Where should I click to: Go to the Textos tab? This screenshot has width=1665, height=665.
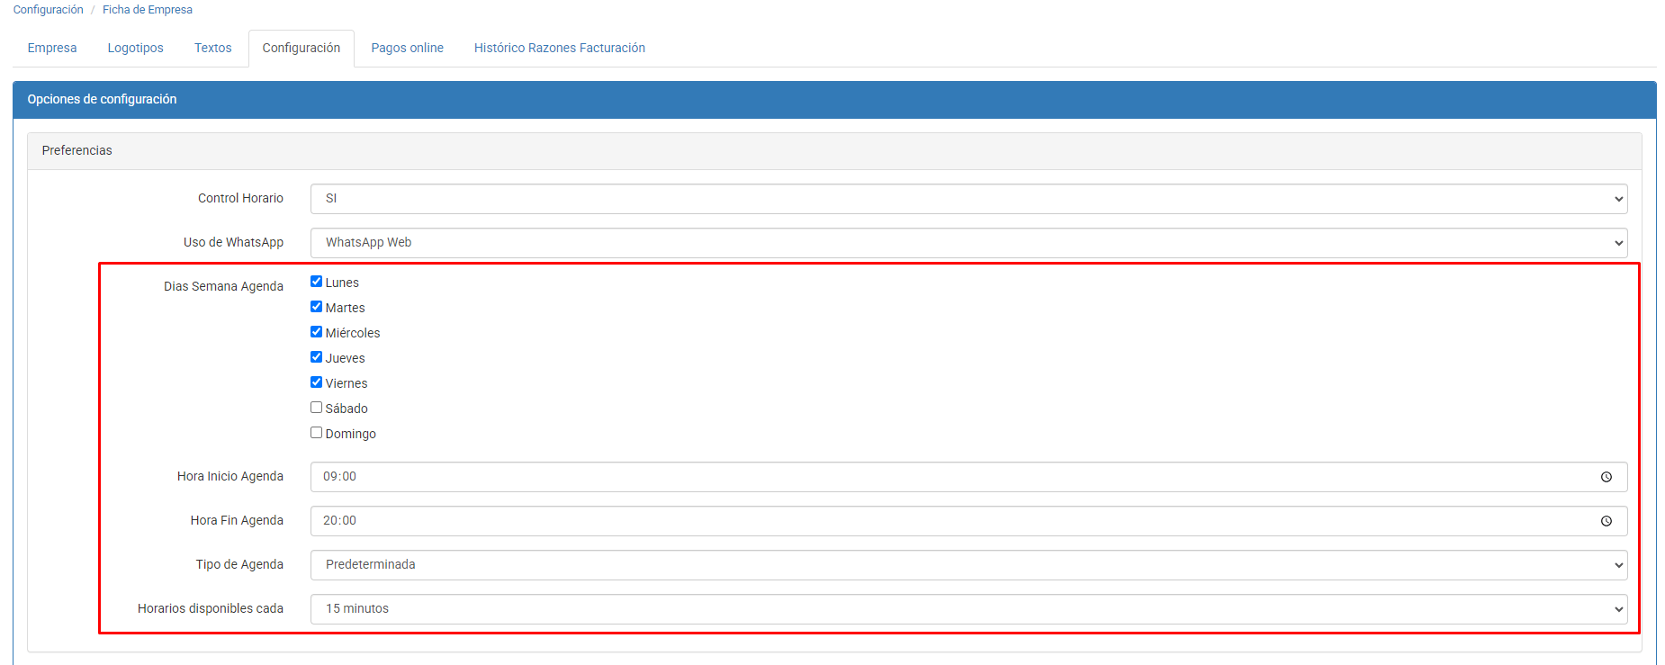[212, 48]
